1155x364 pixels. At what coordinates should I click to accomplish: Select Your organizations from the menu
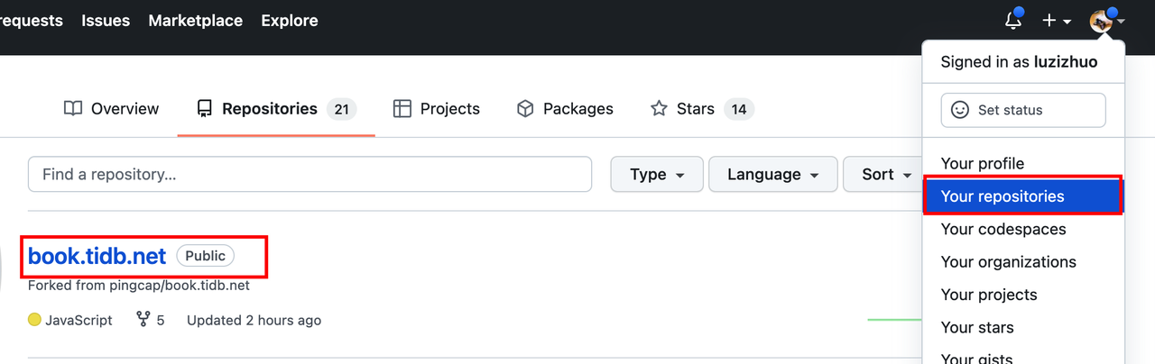[1008, 262]
